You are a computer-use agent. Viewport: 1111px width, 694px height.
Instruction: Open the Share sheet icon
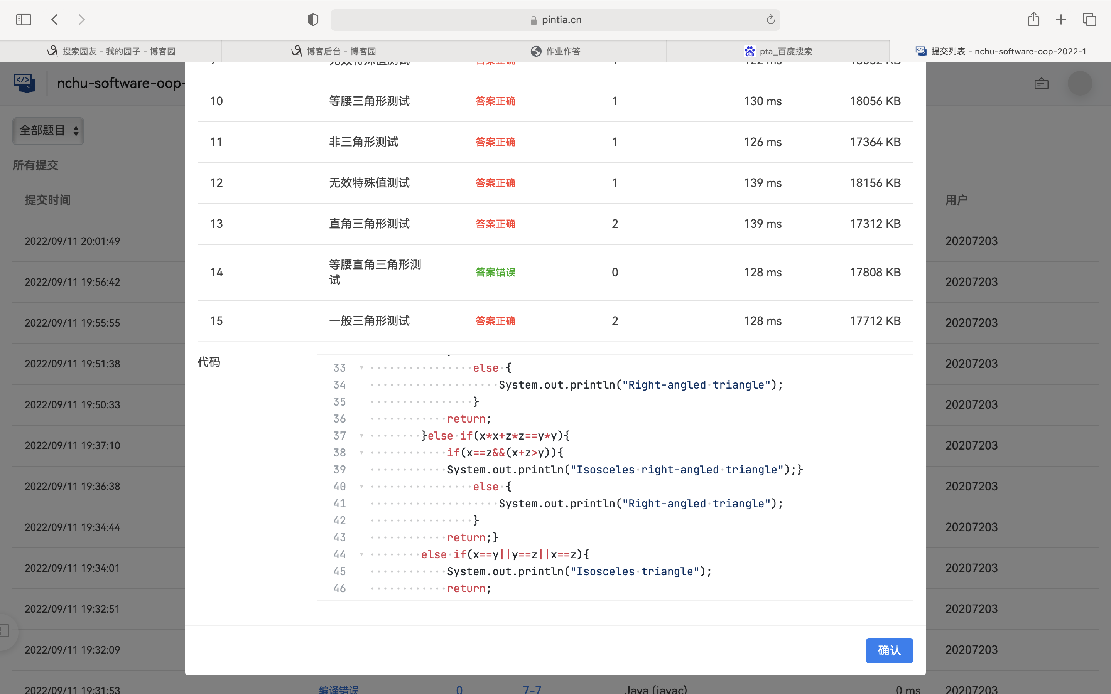click(x=1033, y=20)
